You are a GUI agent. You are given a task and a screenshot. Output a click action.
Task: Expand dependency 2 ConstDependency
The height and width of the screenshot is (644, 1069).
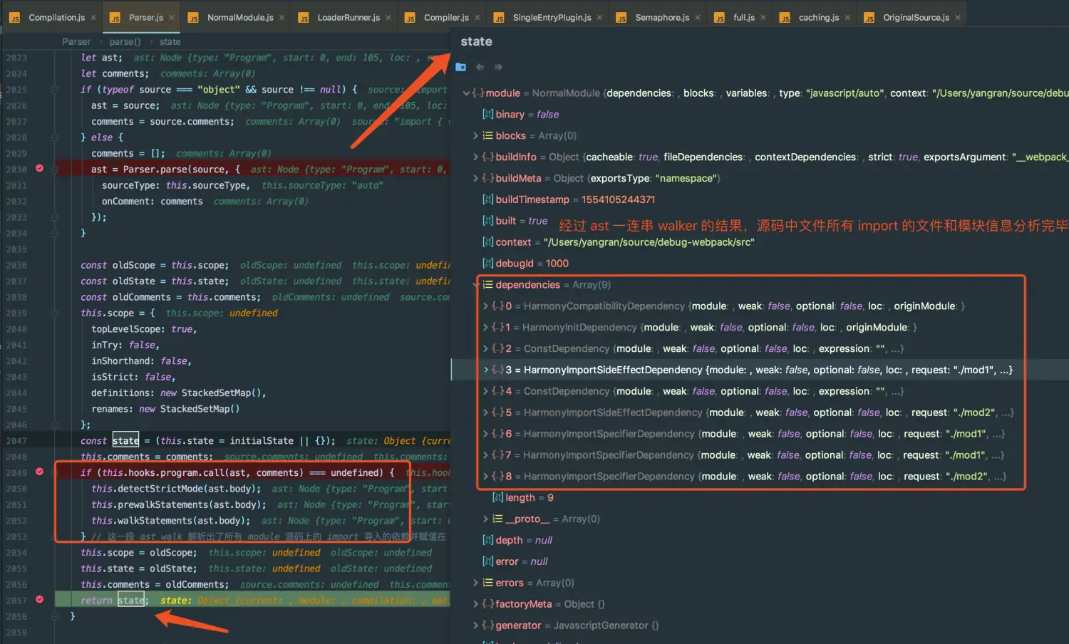point(485,349)
